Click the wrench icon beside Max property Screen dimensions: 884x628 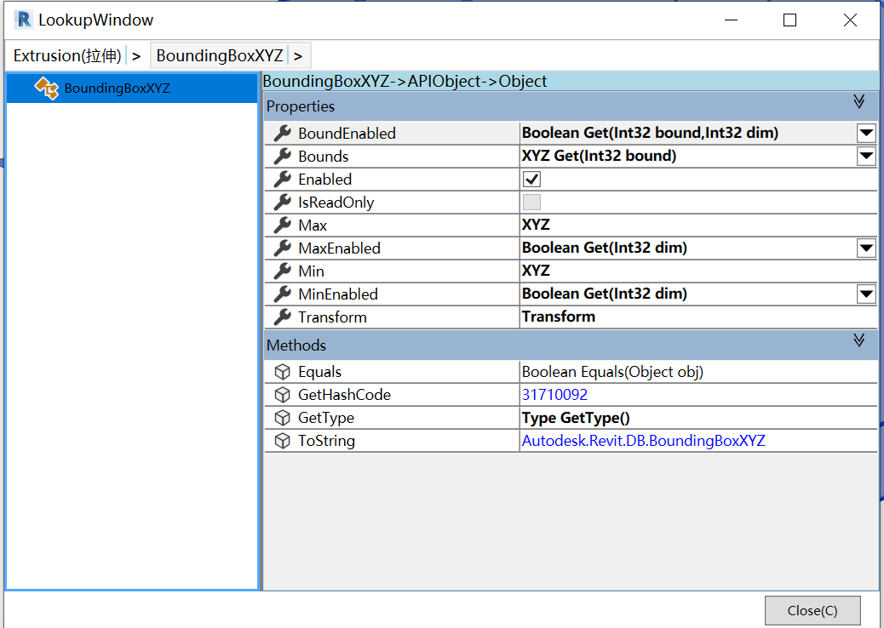point(282,225)
